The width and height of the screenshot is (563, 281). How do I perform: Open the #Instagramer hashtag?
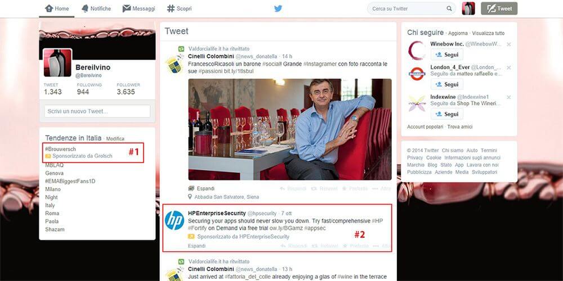tap(320, 64)
